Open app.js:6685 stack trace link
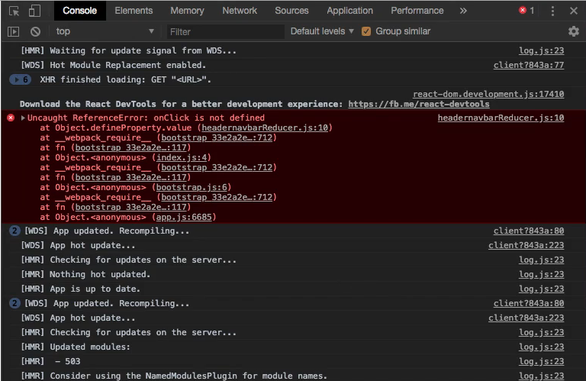The height and width of the screenshot is (381, 586). tap(184, 218)
